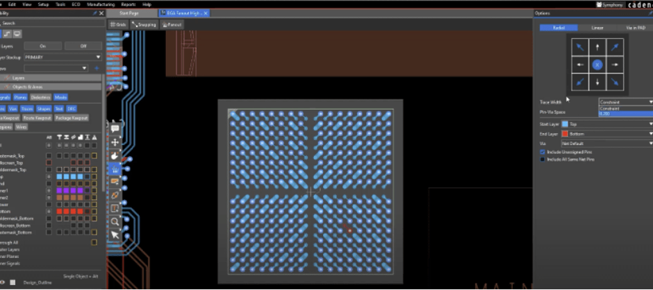The image size is (653, 290).
Task: Enable Include All Same Net Pins
Action: pyautogui.click(x=543, y=160)
